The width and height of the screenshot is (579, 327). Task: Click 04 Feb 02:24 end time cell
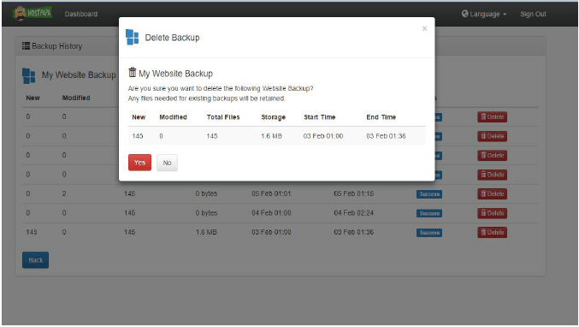pyautogui.click(x=354, y=213)
